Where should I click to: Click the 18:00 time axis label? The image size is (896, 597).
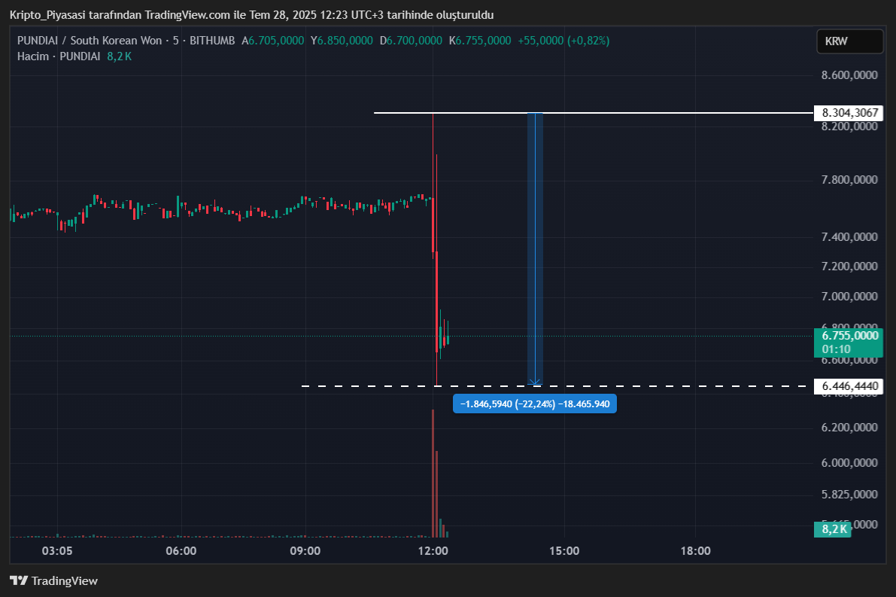tap(695, 550)
